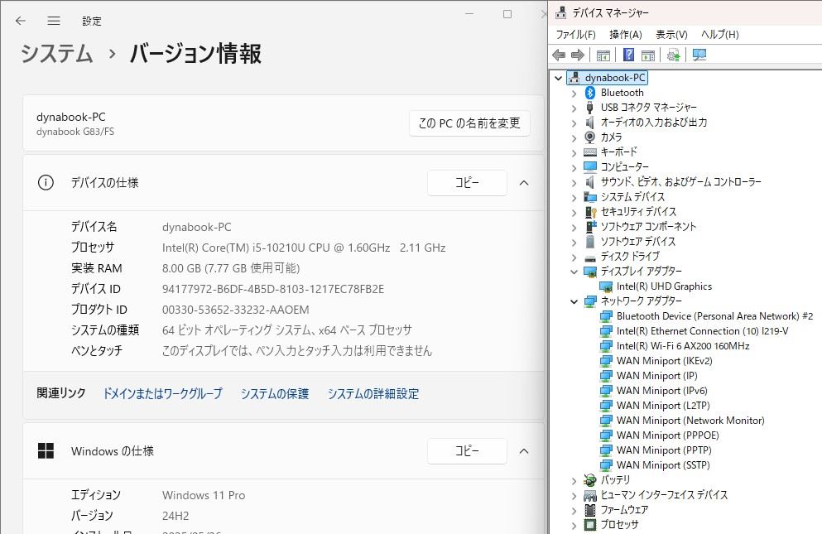Collapse the デバイスの仕様 section chevron

click(524, 182)
